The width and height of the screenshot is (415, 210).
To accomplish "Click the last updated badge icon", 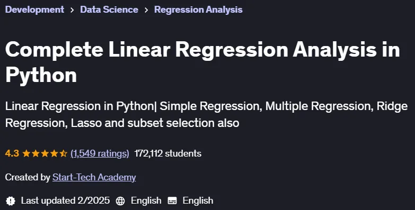I will click(x=11, y=201).
